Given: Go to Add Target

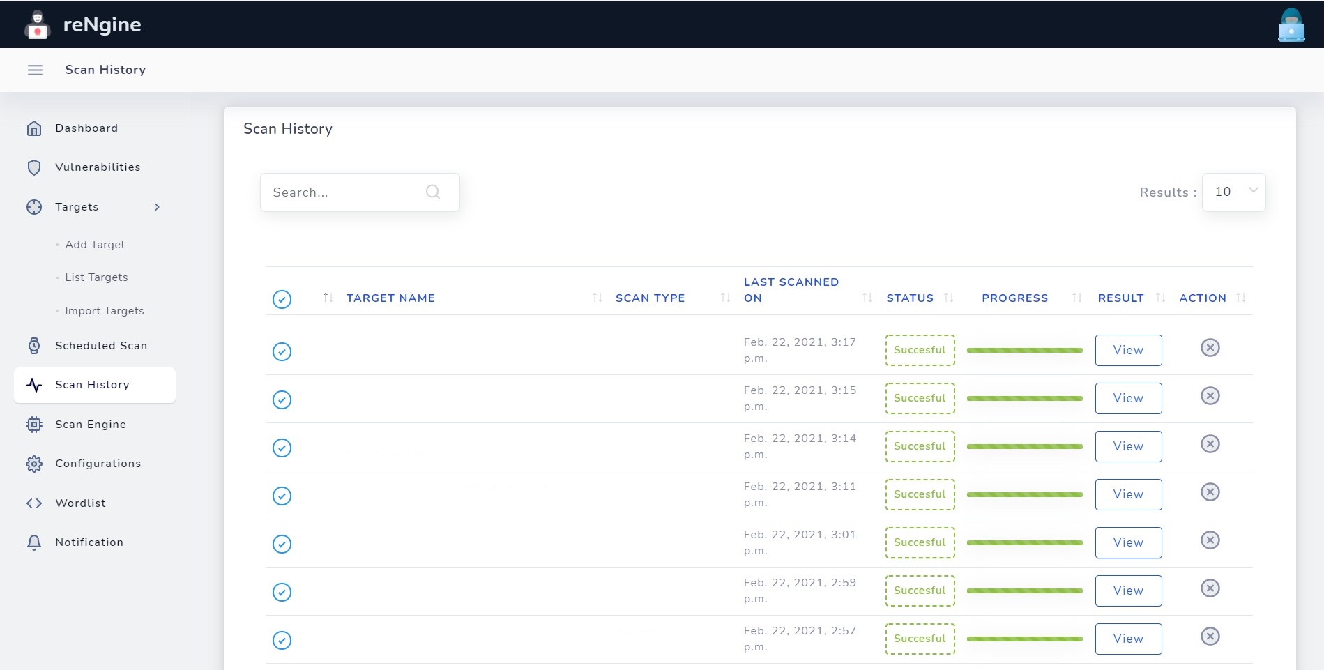Looking at the screenshot, I should pyautogui.click(x=95, y=245).
